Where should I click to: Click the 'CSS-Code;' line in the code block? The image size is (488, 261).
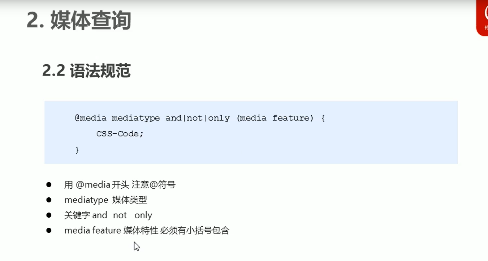pos(120,134)
